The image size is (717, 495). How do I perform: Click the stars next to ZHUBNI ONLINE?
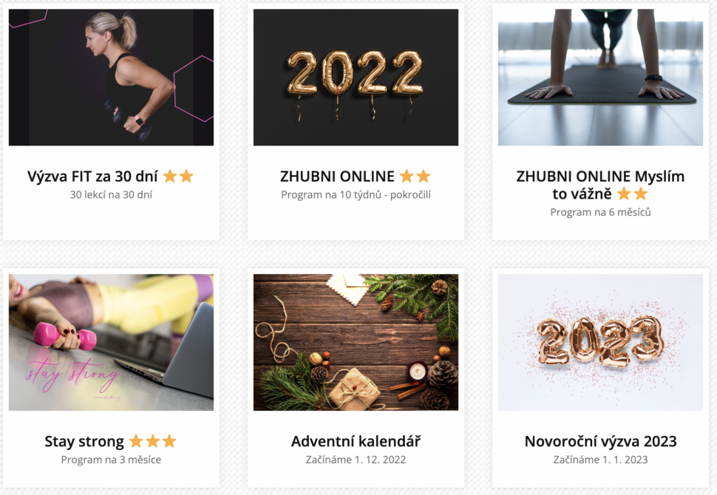pyautogui.click(x=415, y=177)
